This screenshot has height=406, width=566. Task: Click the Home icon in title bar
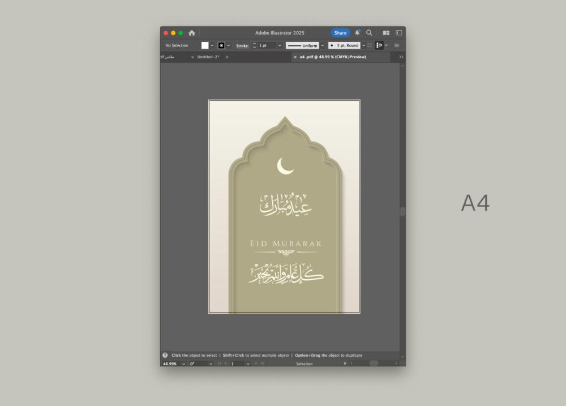[x=192, y=33]
